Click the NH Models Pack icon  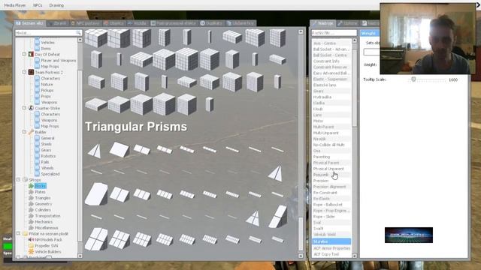(31, 240)
